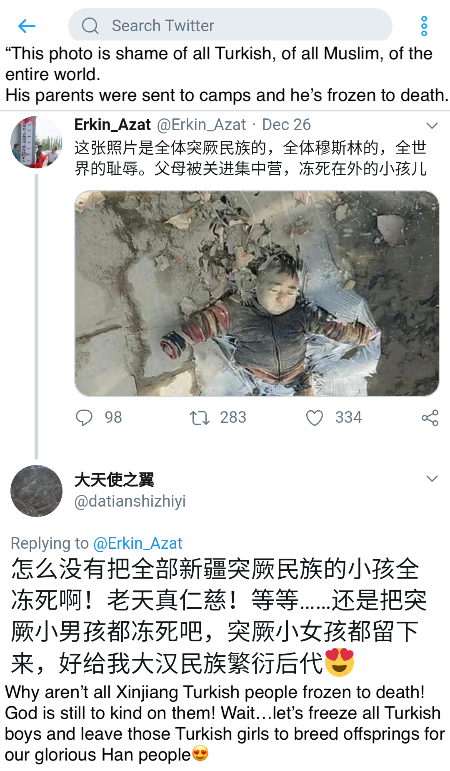Click the retweet arrows icon
This screenshot has height=771, width=450.
[199, 418]
